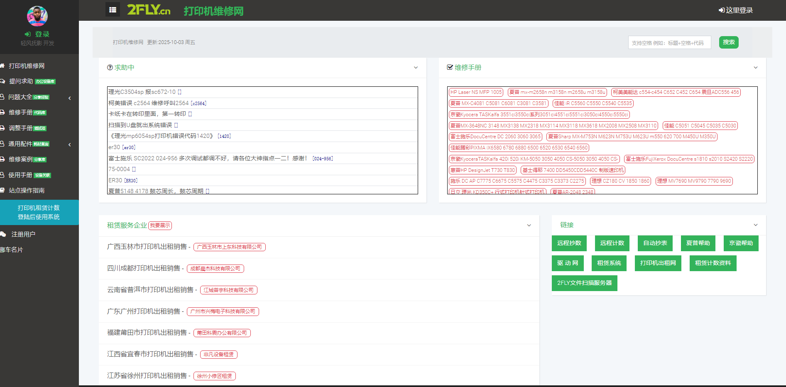Toggle the sidebar menu list icon
The height and width of the screenshot is (387, 786).
[113, 10]
